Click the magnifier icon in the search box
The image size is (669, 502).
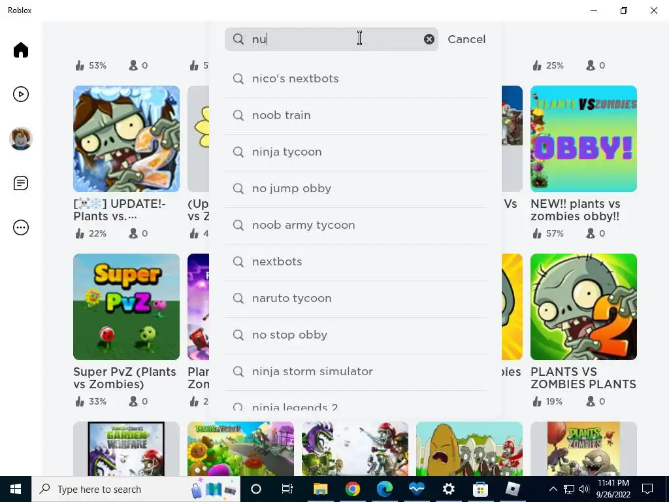pyautogui.click(x=238, y=39)
